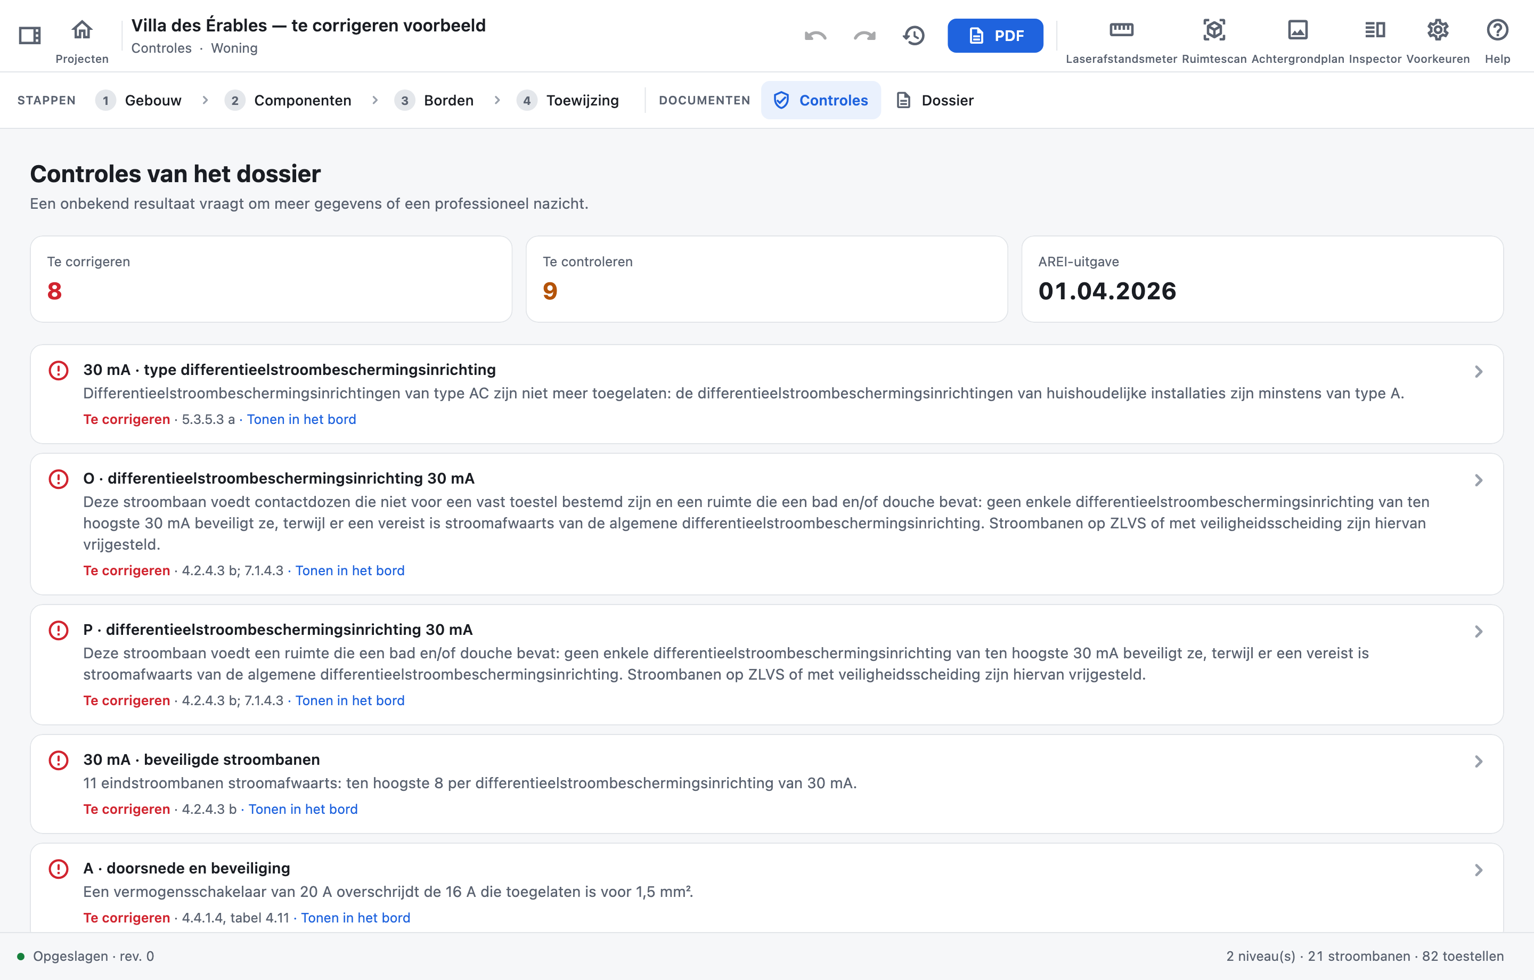Click the undo arrow
1534x980 pixels.
[815, 36]
